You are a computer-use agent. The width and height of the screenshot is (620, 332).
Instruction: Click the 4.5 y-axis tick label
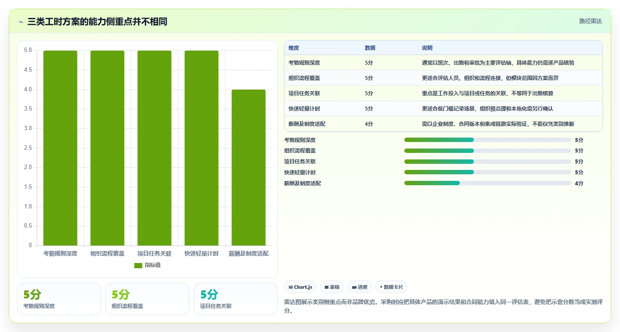pos(28,70)
